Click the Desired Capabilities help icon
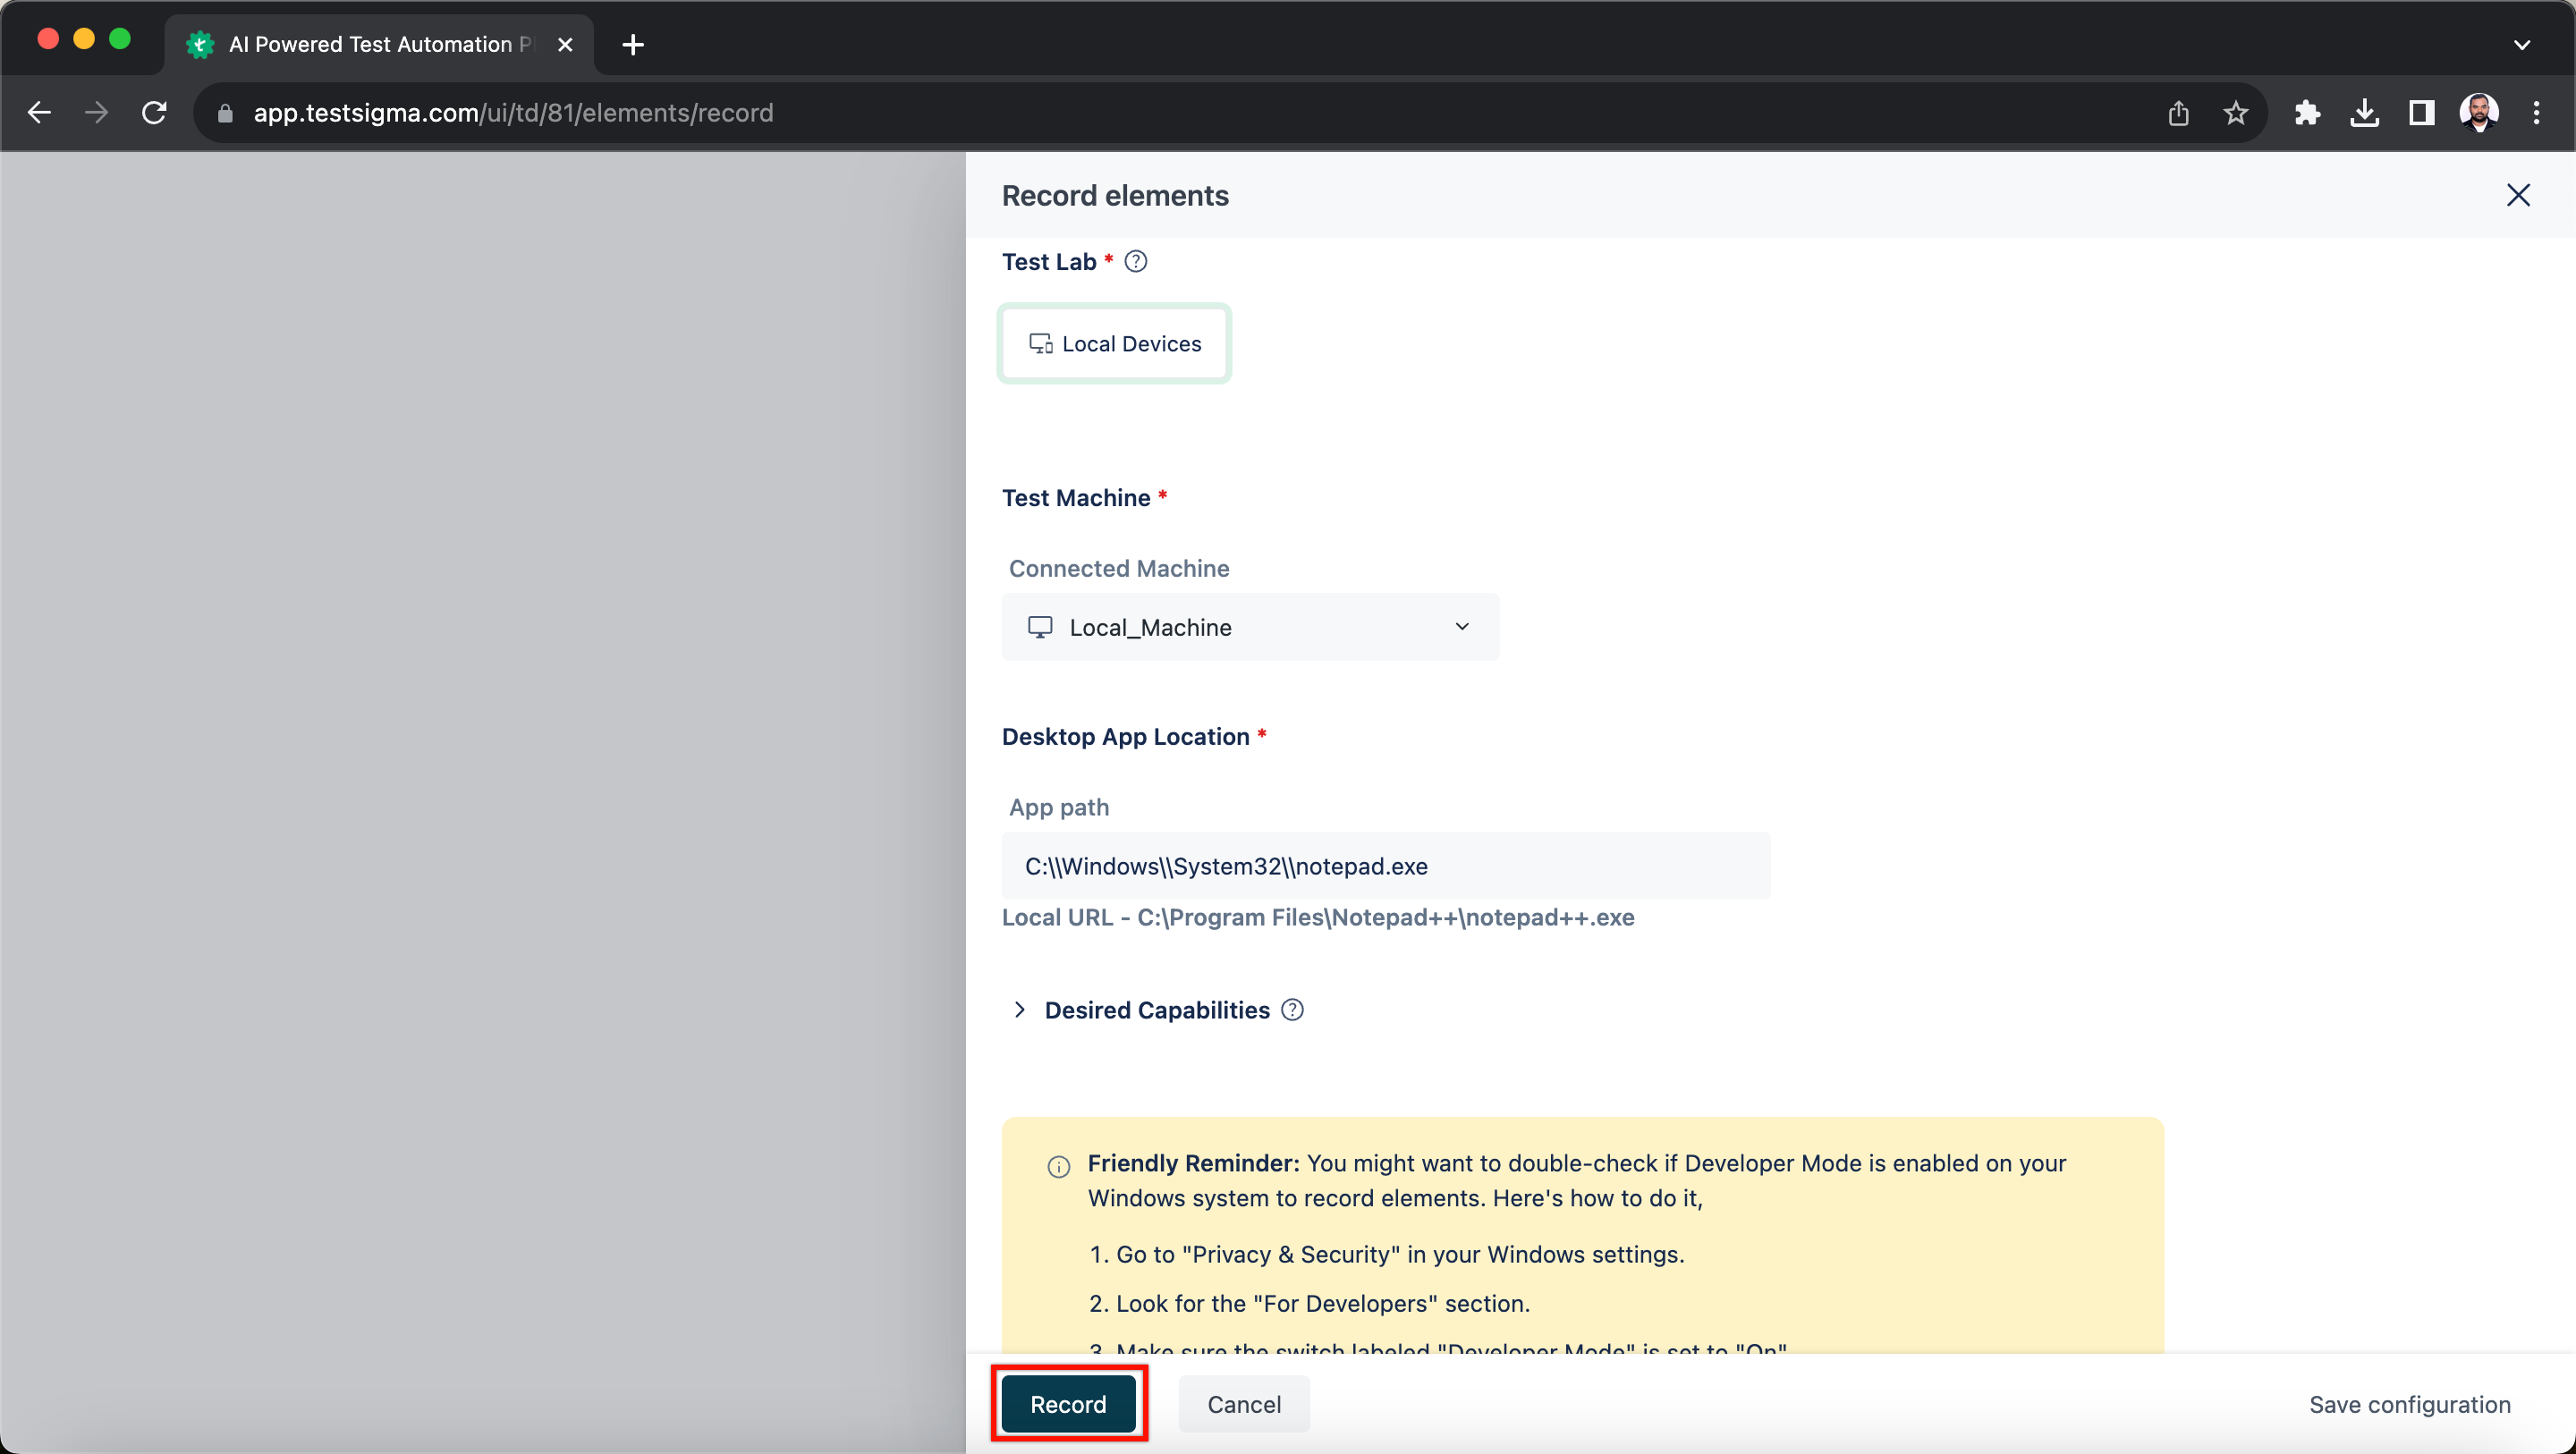The height and width of the screenshot is (1454, 2576). pos(1293,1010)
